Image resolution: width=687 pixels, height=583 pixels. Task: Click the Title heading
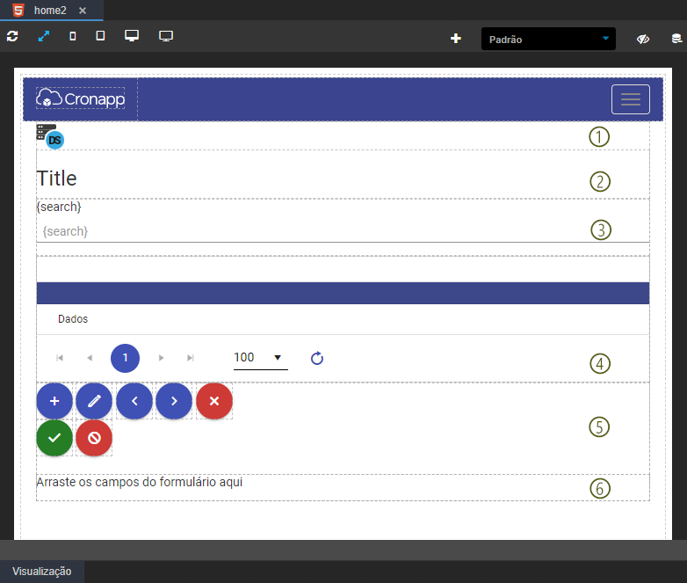tap(56, 179)
